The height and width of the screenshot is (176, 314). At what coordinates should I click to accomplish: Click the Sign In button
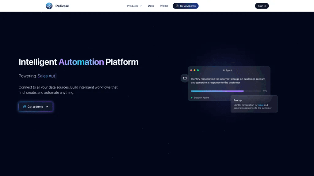click(x=262, y=6)
